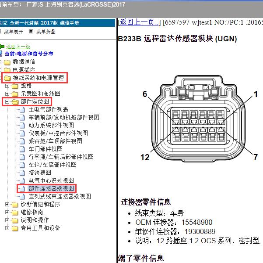Screen dimensions: 263x263
Task: Click the 部件连接器端视图 document icon
Action: 22,189
